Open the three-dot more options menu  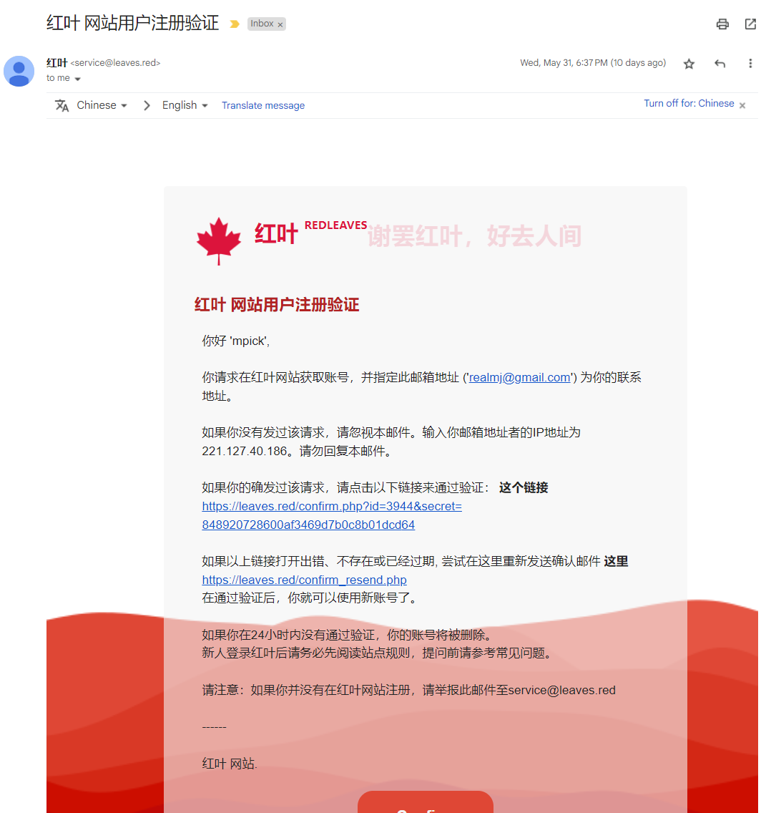(750, 63)
